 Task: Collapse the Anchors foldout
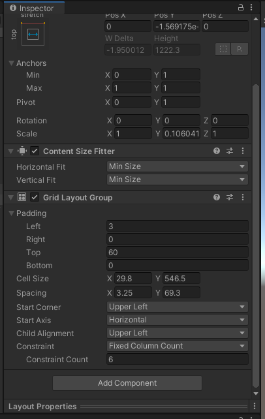[x=11, y=63]
